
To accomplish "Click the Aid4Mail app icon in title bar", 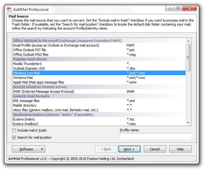I will pos(9,9).
